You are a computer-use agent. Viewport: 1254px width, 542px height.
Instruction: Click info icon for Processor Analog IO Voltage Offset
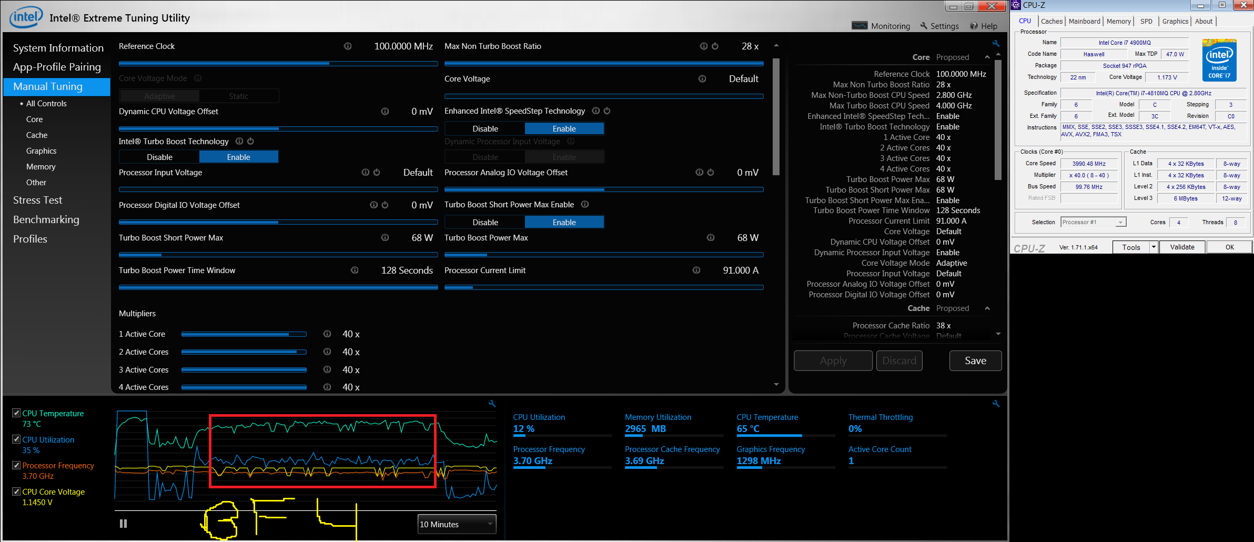click(700, 173)
